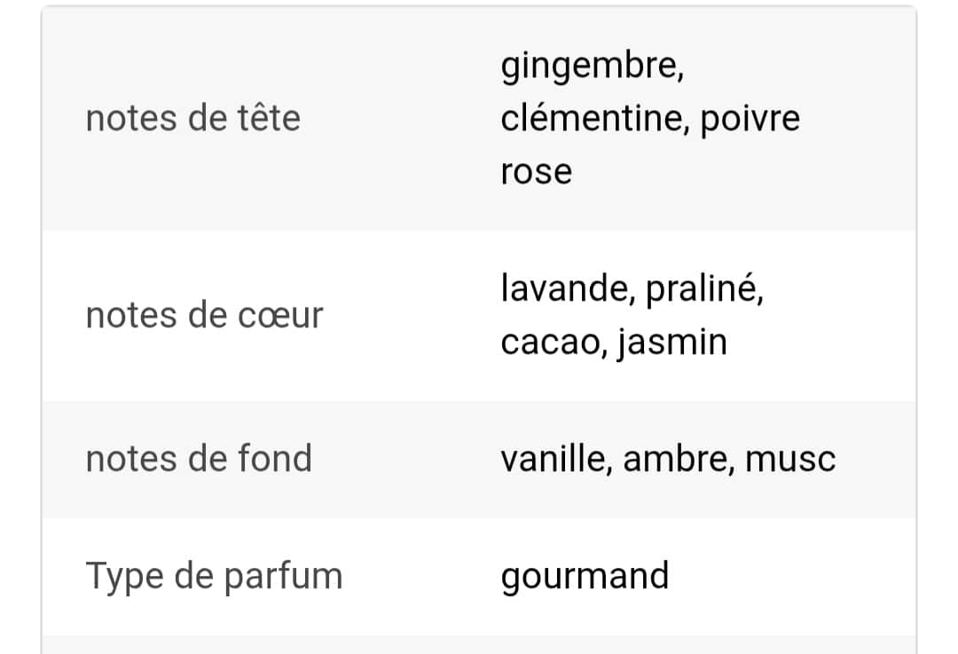Click the 'clémentine, poivre' line
The image size is (958, 654).
tap(650, 119)
